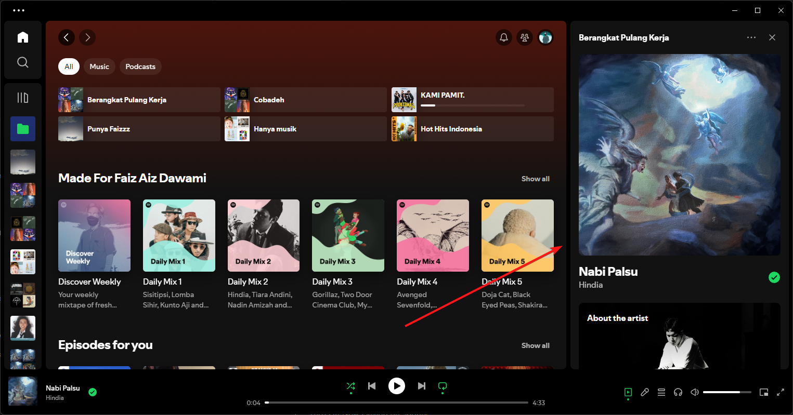
Task: Open About the artist card
Action: [680, 336]
